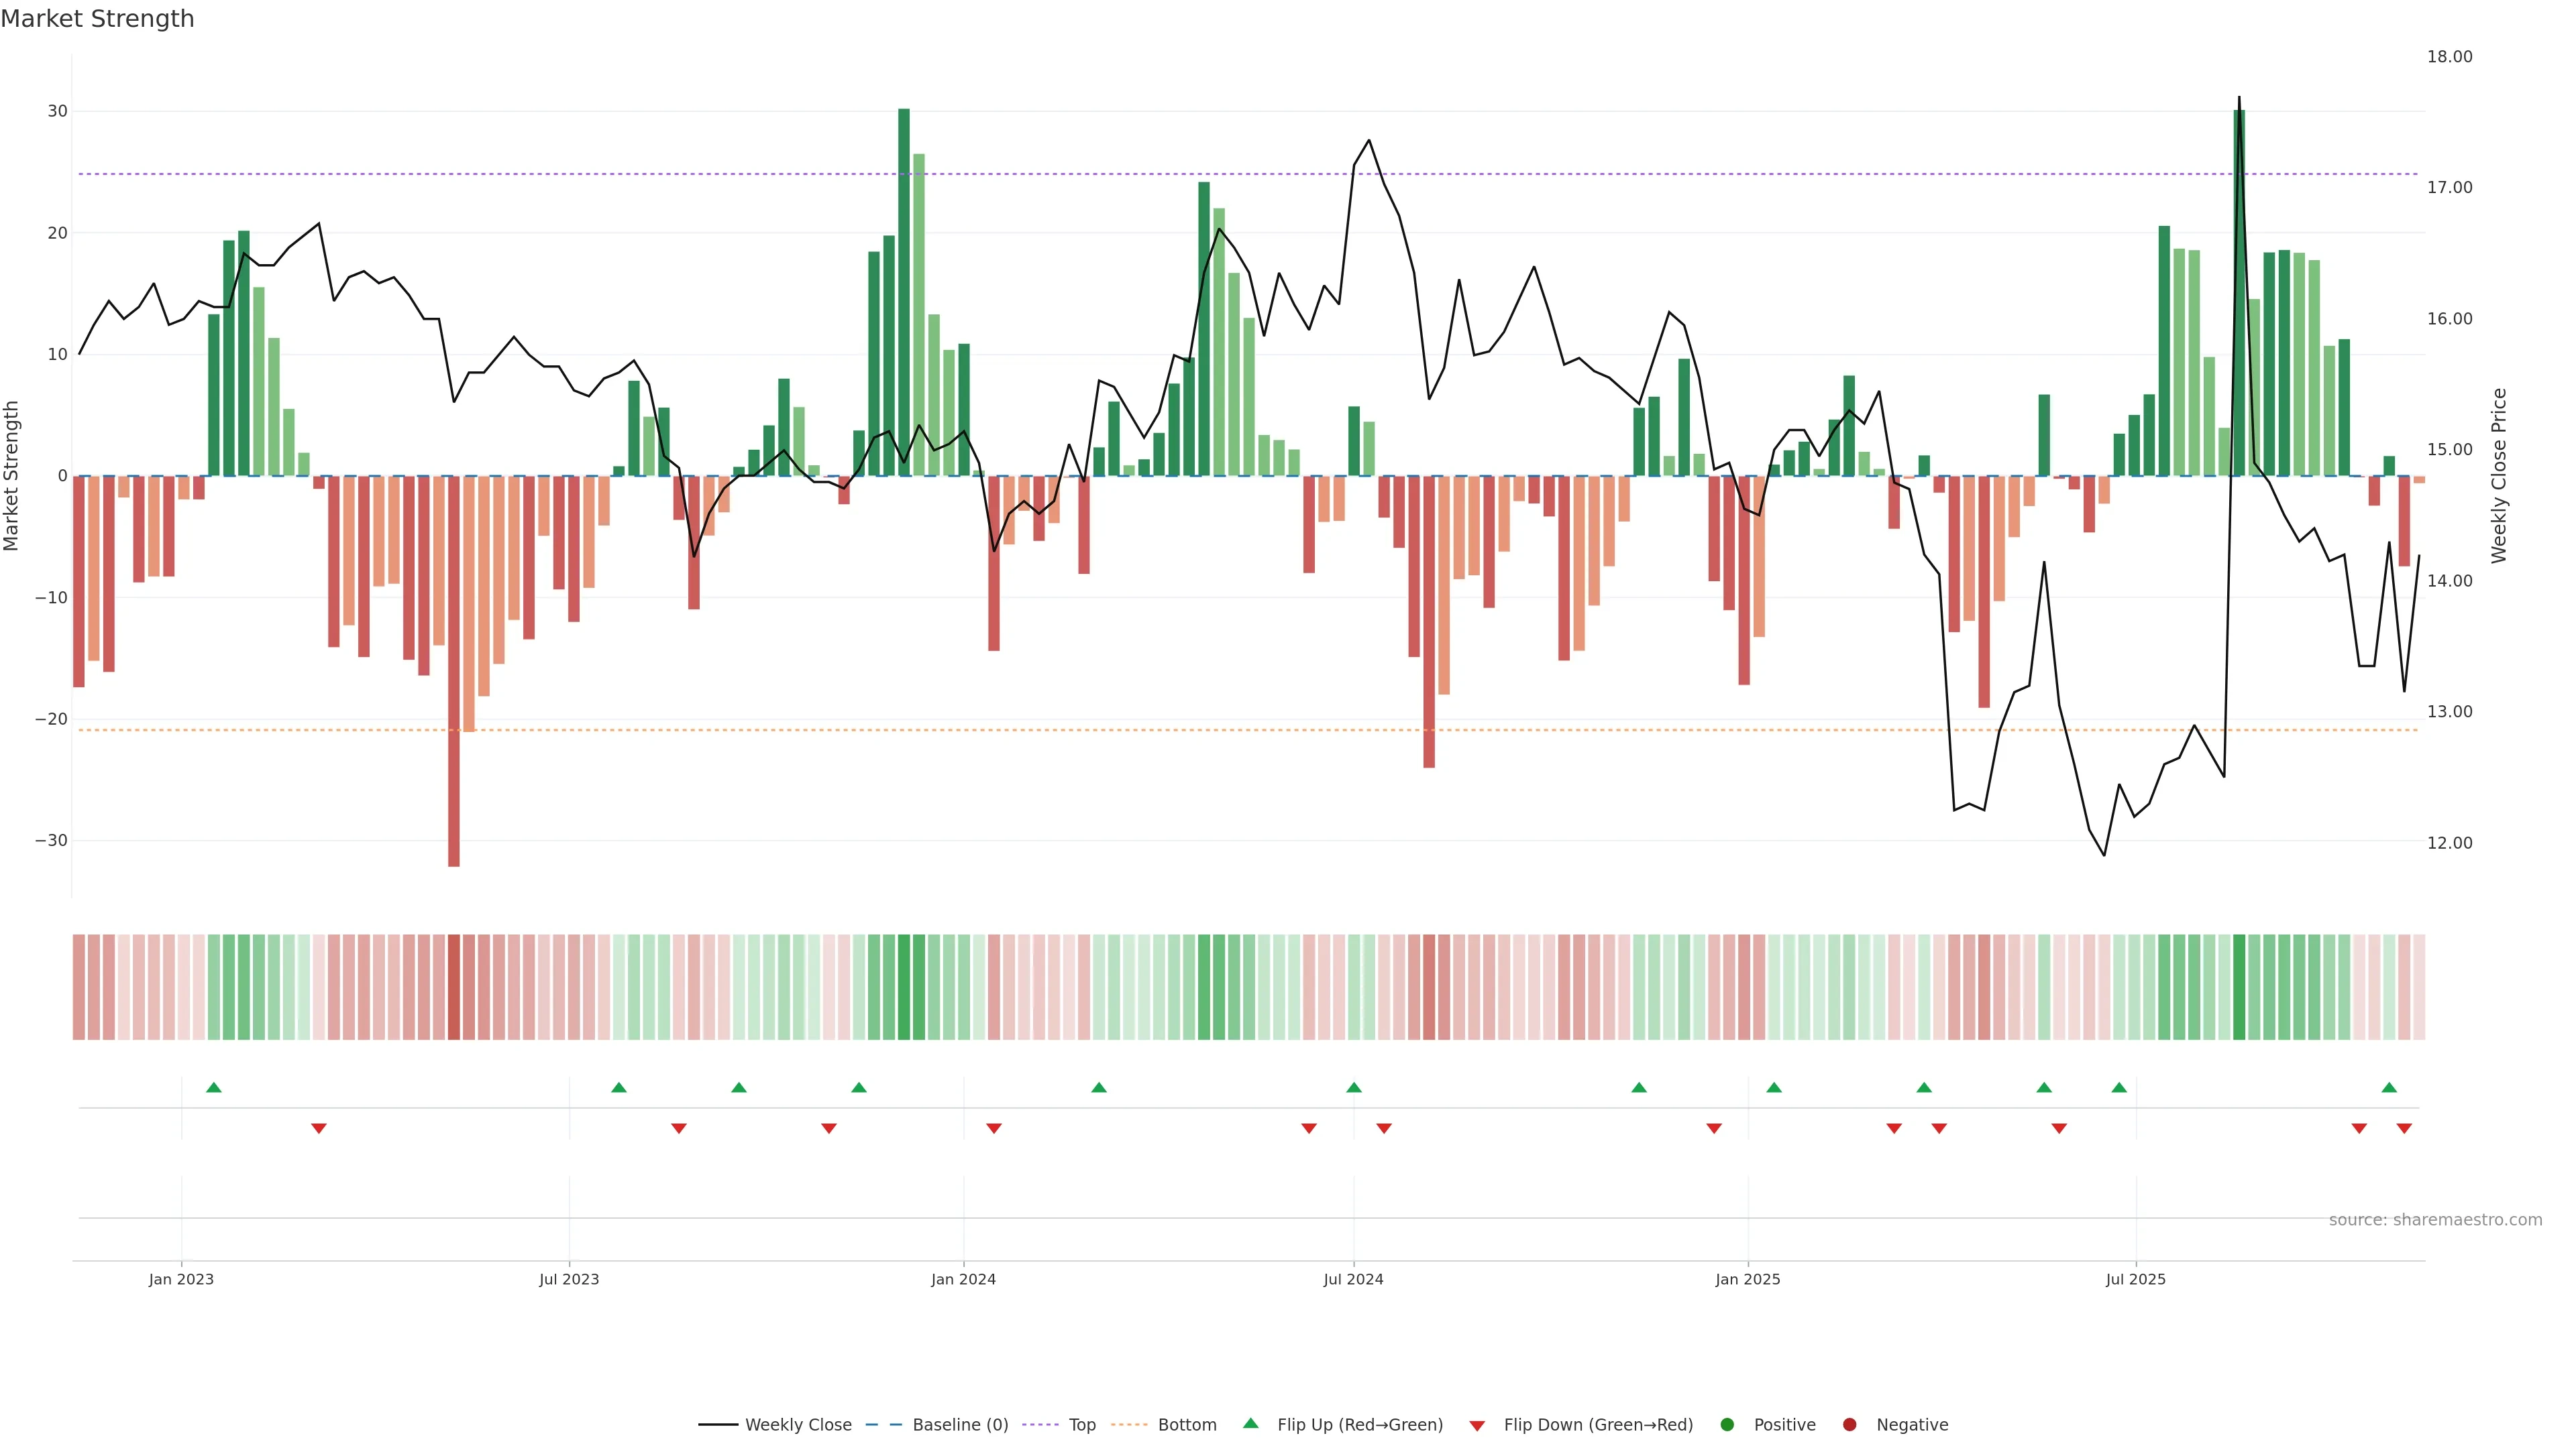This screenshot has height=1448, width=2576.
Task: Click the first green Flip Up triangle marker
Action: 213,1087
